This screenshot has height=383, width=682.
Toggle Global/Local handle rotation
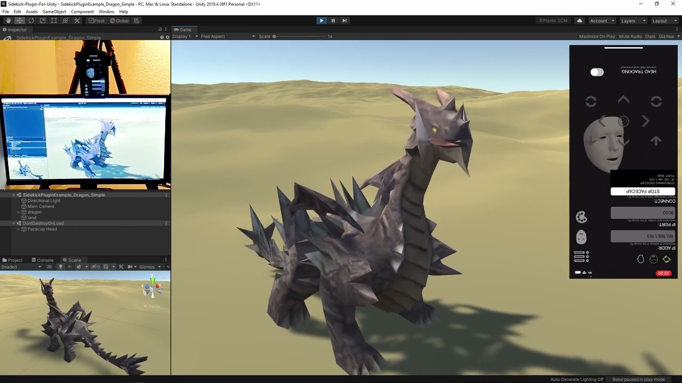[x=119, y=21]
